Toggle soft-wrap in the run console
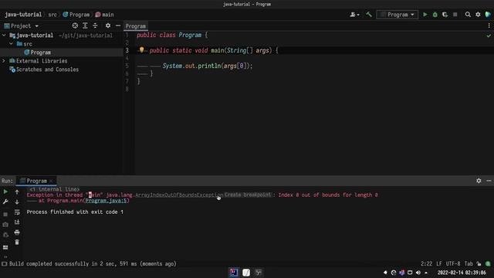 17,212
